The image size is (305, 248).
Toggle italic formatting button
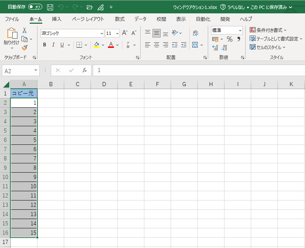[53, 45]
